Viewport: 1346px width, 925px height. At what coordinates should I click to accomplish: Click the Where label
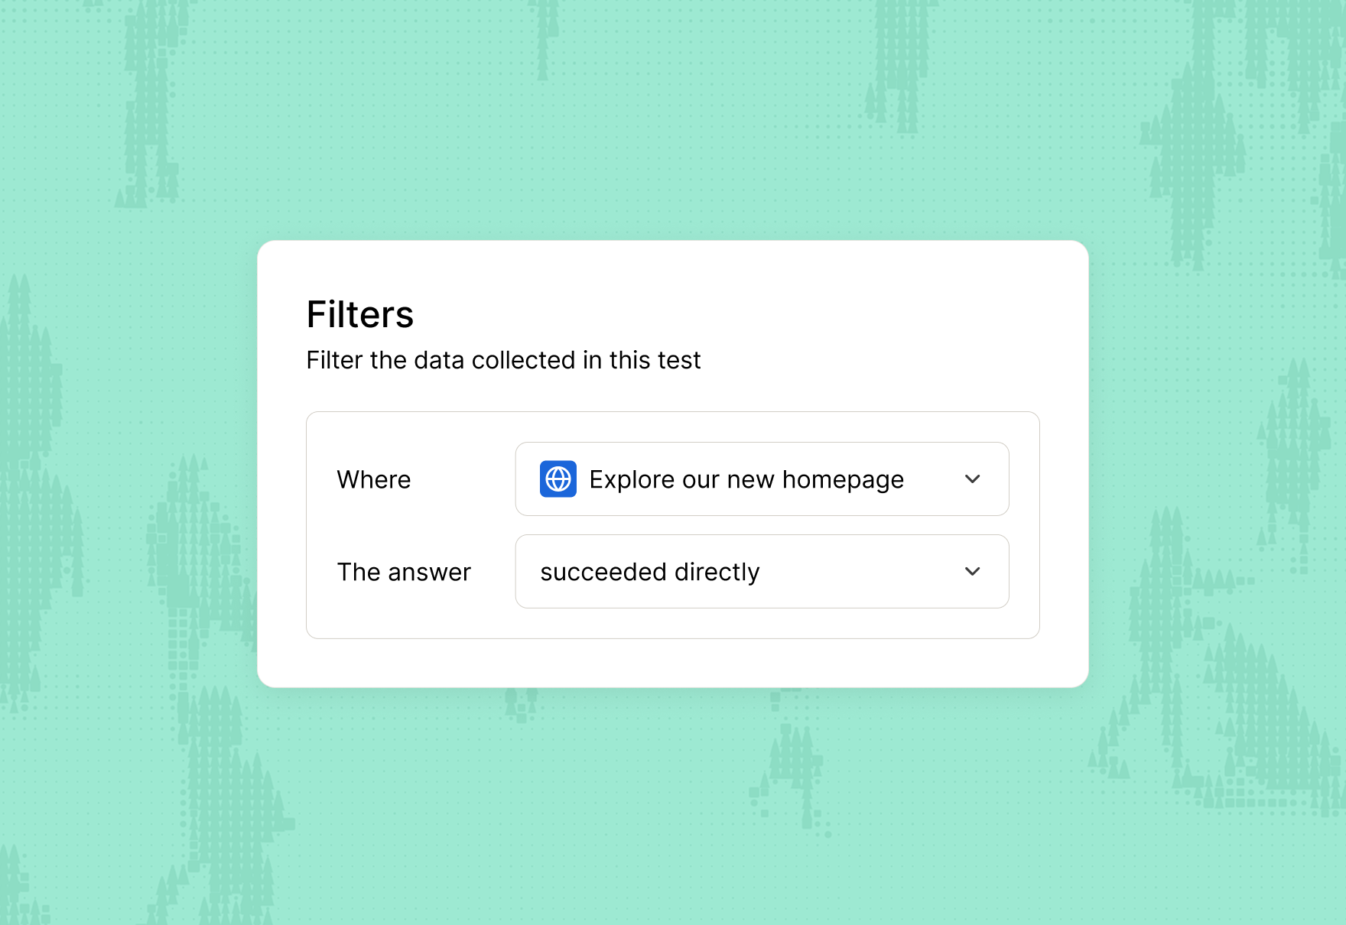click(373, 479)
